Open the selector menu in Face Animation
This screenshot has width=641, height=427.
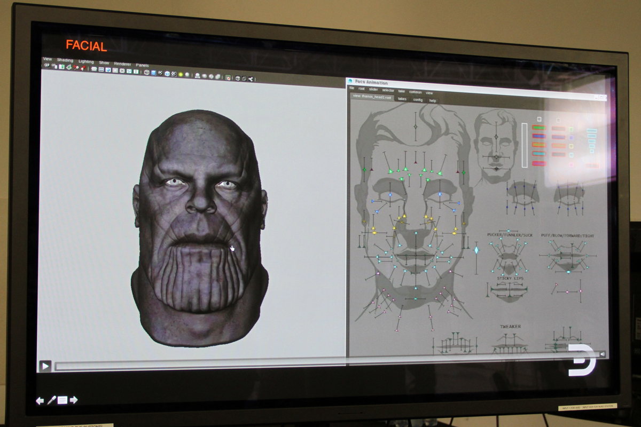388,90
